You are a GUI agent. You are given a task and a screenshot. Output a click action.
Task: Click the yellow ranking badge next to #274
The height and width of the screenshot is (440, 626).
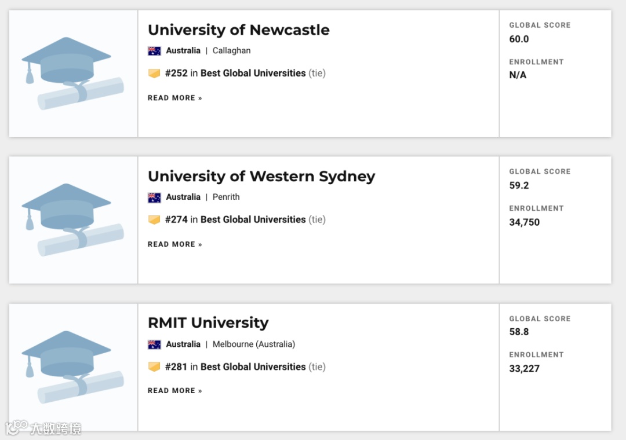coord(154,220)
